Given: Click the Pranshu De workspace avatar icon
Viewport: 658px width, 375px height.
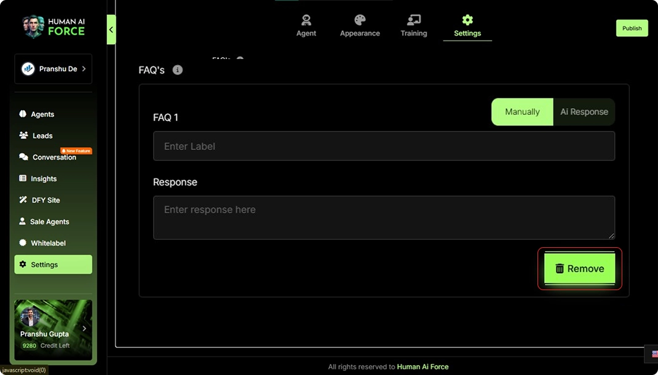Looking at the screenshot, I should (28, 69).
